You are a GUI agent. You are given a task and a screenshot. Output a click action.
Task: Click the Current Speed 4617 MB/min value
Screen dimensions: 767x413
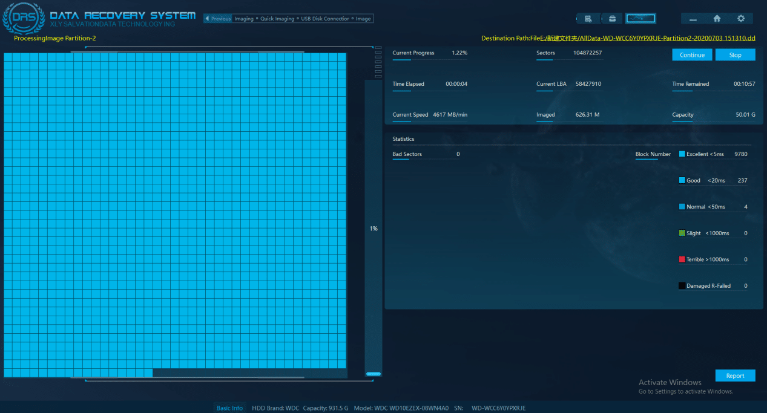click(x=450, y=115)
